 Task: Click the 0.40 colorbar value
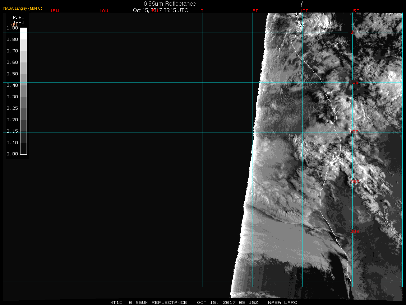(x=12, y=85)
